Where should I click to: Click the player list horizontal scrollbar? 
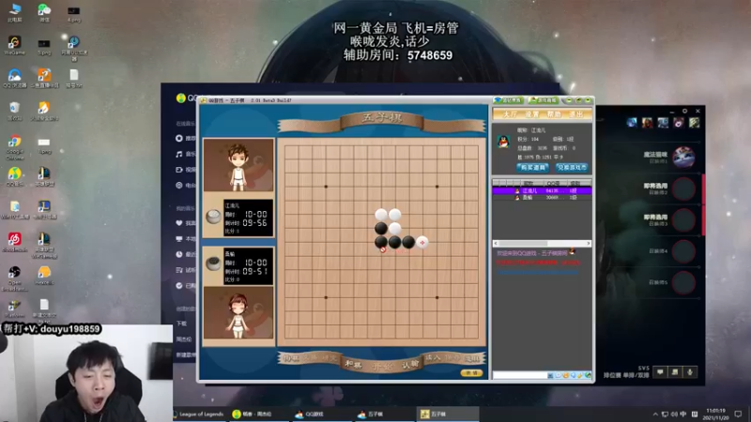[542, 244]
